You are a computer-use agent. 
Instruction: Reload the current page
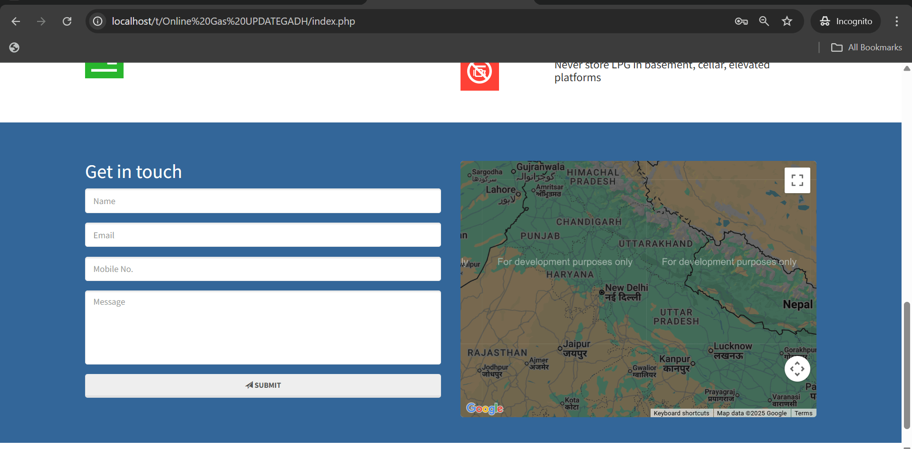point(67,21)
